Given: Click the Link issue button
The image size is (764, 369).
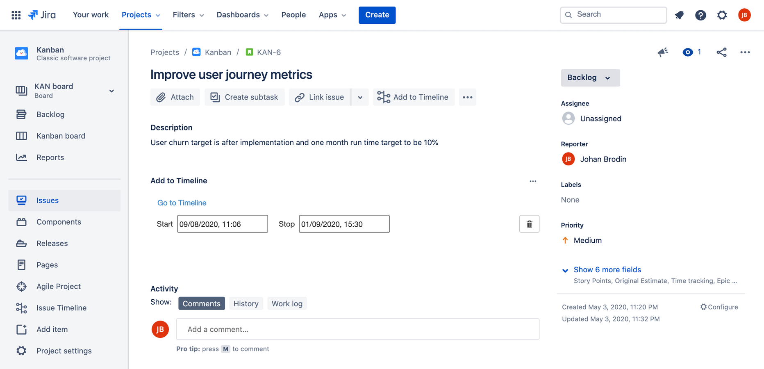Looking at the screenshot, I should tap(320, 97).
